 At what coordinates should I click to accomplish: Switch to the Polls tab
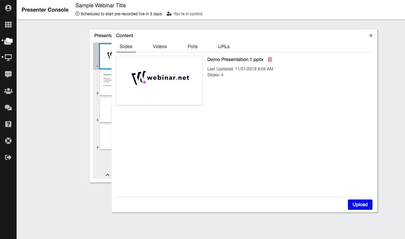coord(193,46)
